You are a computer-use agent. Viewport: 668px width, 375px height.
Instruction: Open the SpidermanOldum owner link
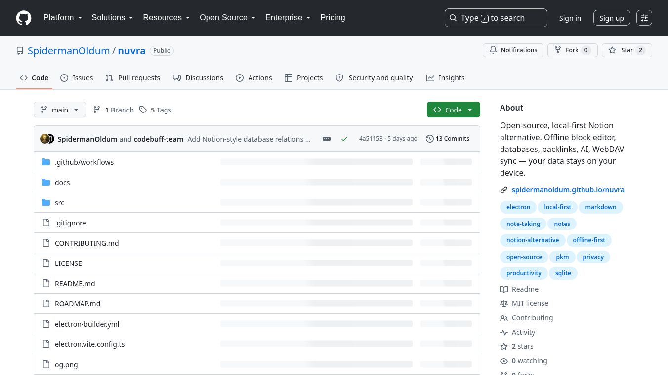coord(69,51)
